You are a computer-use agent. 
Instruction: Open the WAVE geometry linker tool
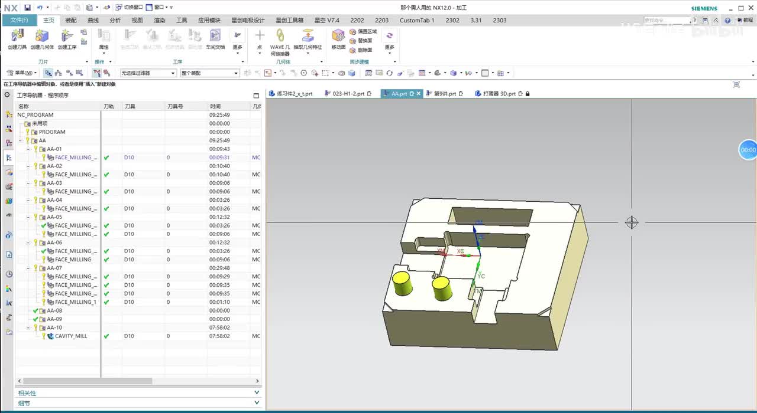[280, 37]
